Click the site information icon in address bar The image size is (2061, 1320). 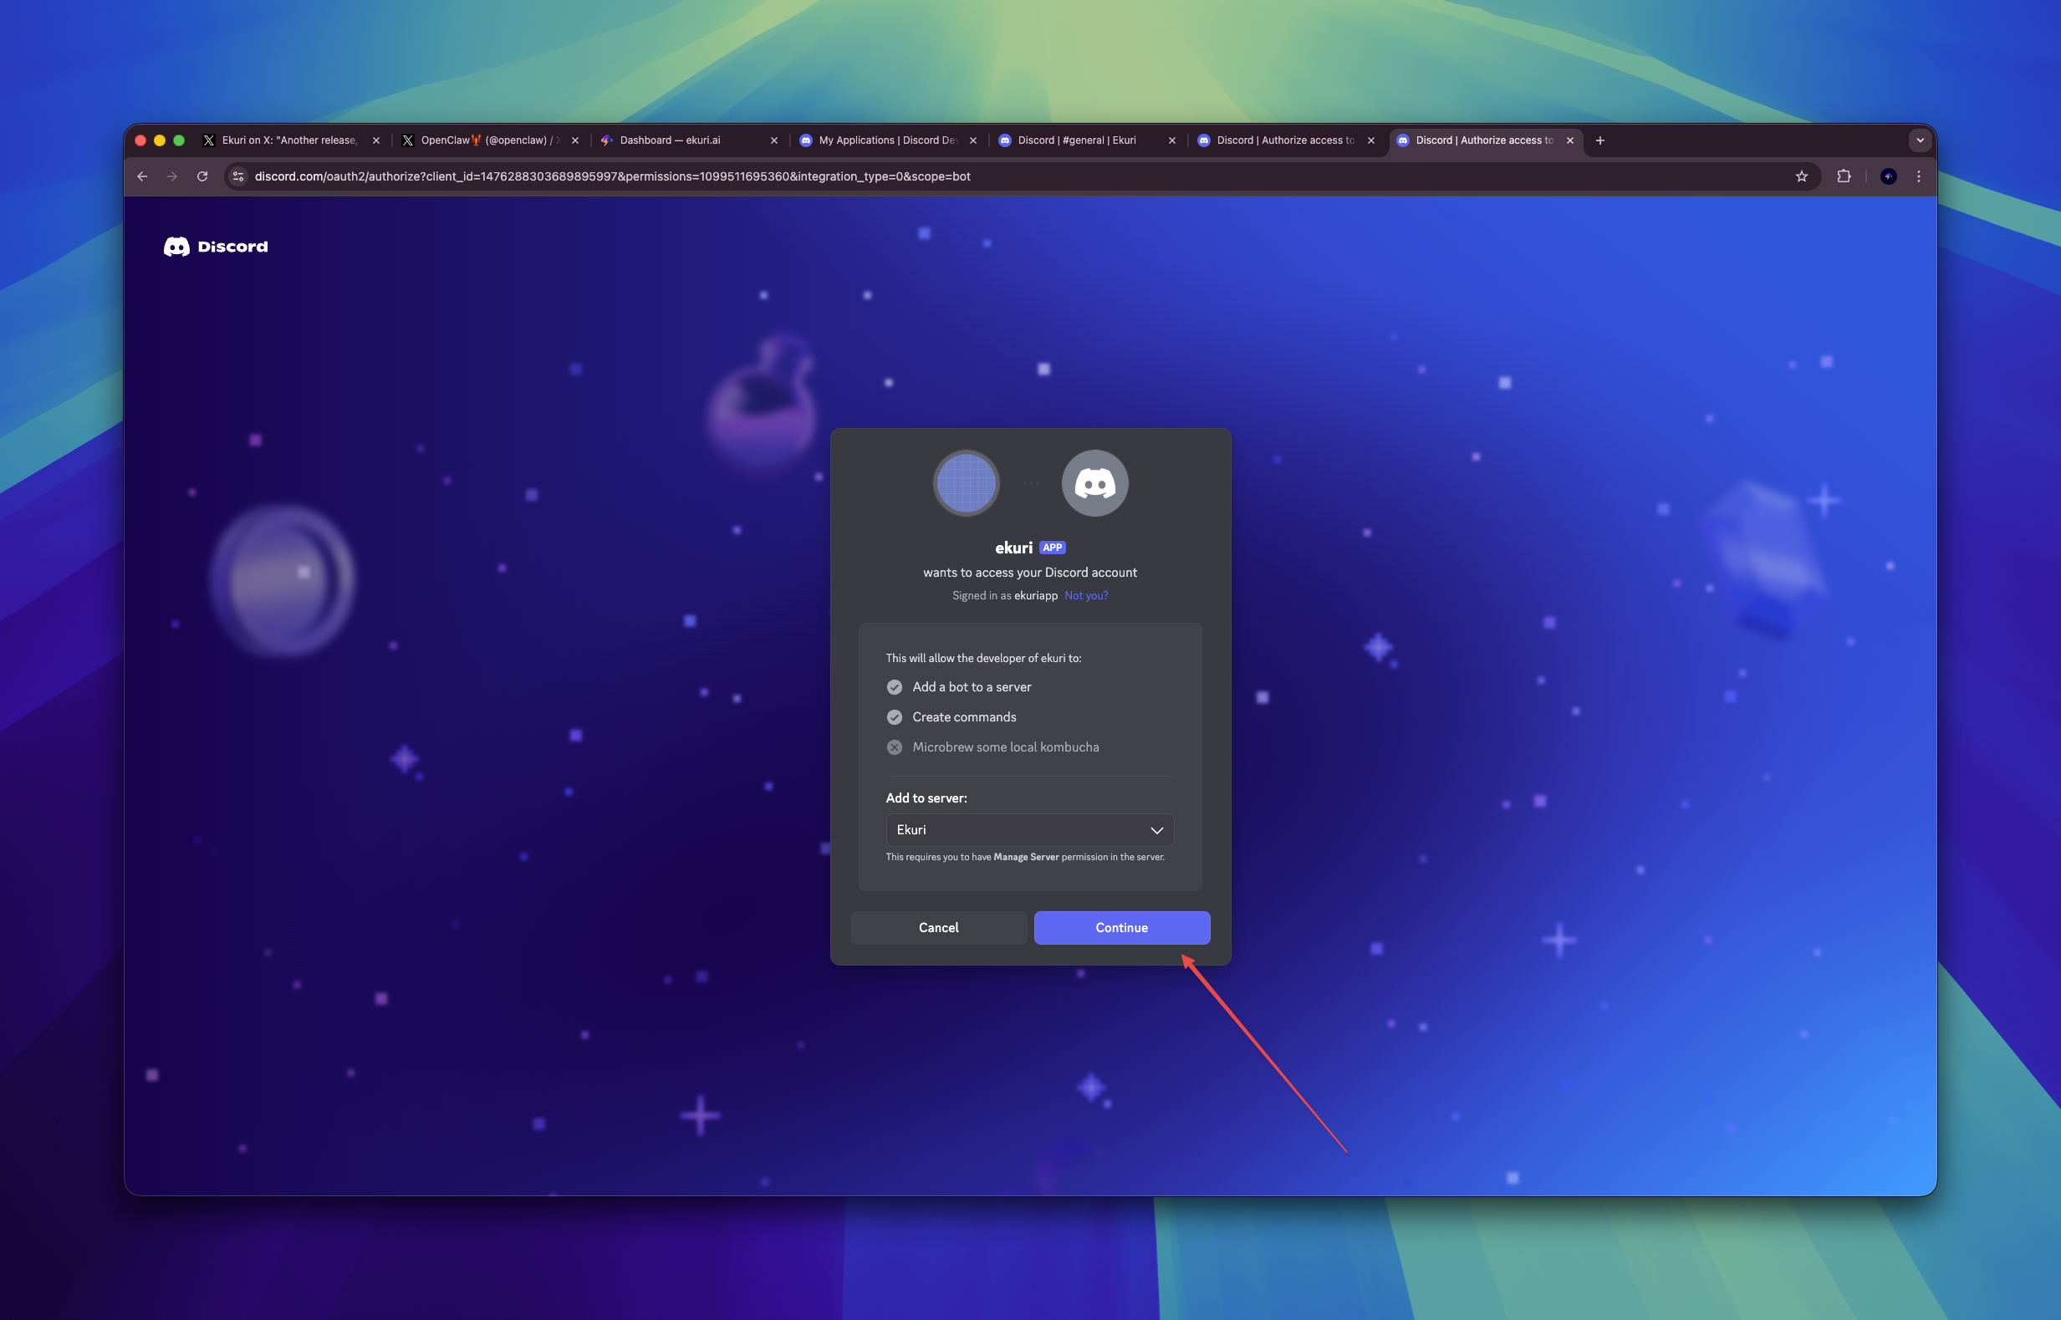pyautogui.click(x=238, y=176)
